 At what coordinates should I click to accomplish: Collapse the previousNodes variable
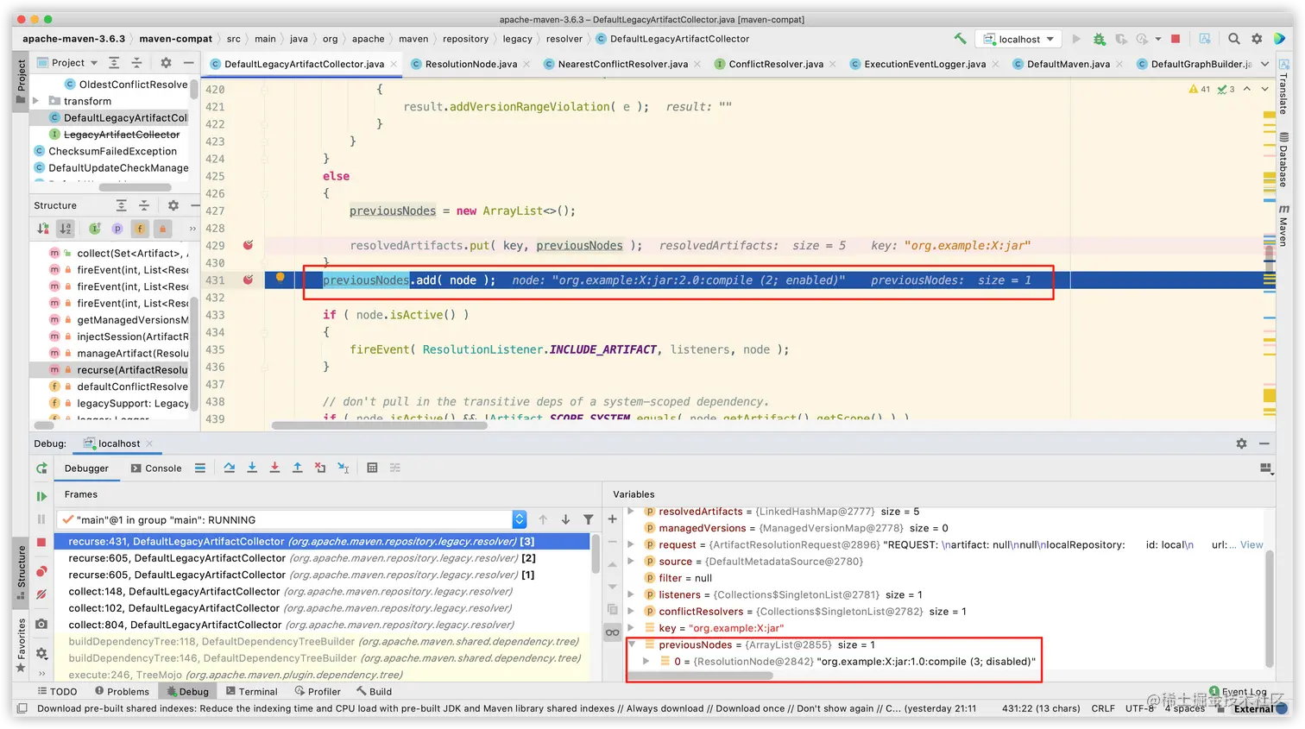click(x=631, y=644)
